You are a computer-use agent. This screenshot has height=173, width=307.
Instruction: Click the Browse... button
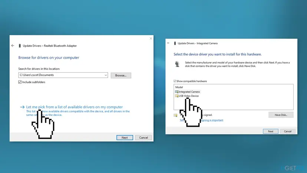(x=121, y=75)
